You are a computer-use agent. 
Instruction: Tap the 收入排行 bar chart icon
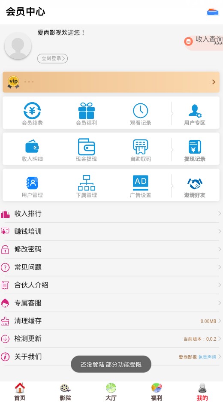5,214
